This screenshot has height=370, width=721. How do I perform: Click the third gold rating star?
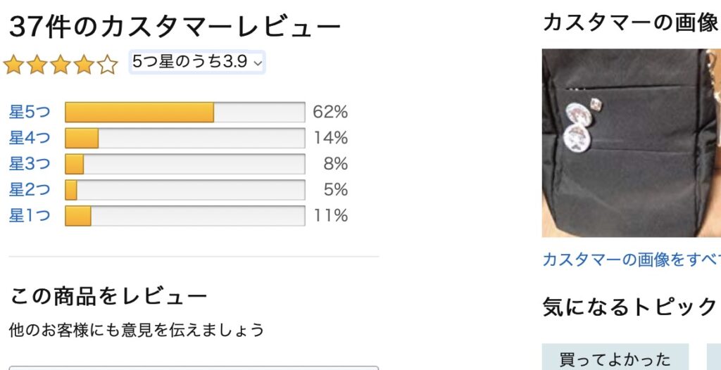pos(61,64)
